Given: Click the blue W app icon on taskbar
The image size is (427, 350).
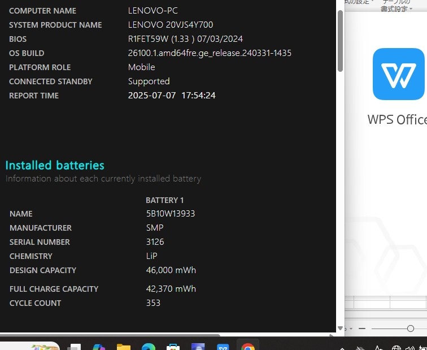Looking at the screenshot, I should tap(223, 347).
